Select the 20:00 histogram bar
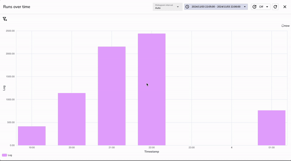 point(72,119)
